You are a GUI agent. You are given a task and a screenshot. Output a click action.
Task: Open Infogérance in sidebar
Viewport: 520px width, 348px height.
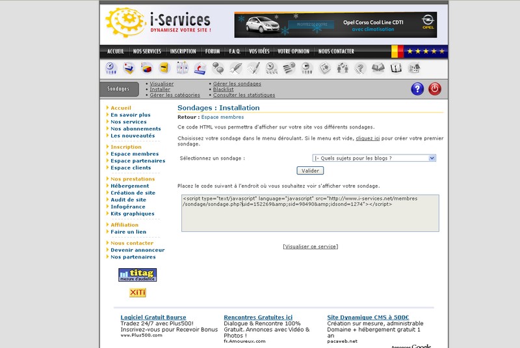tap(128, 207)
